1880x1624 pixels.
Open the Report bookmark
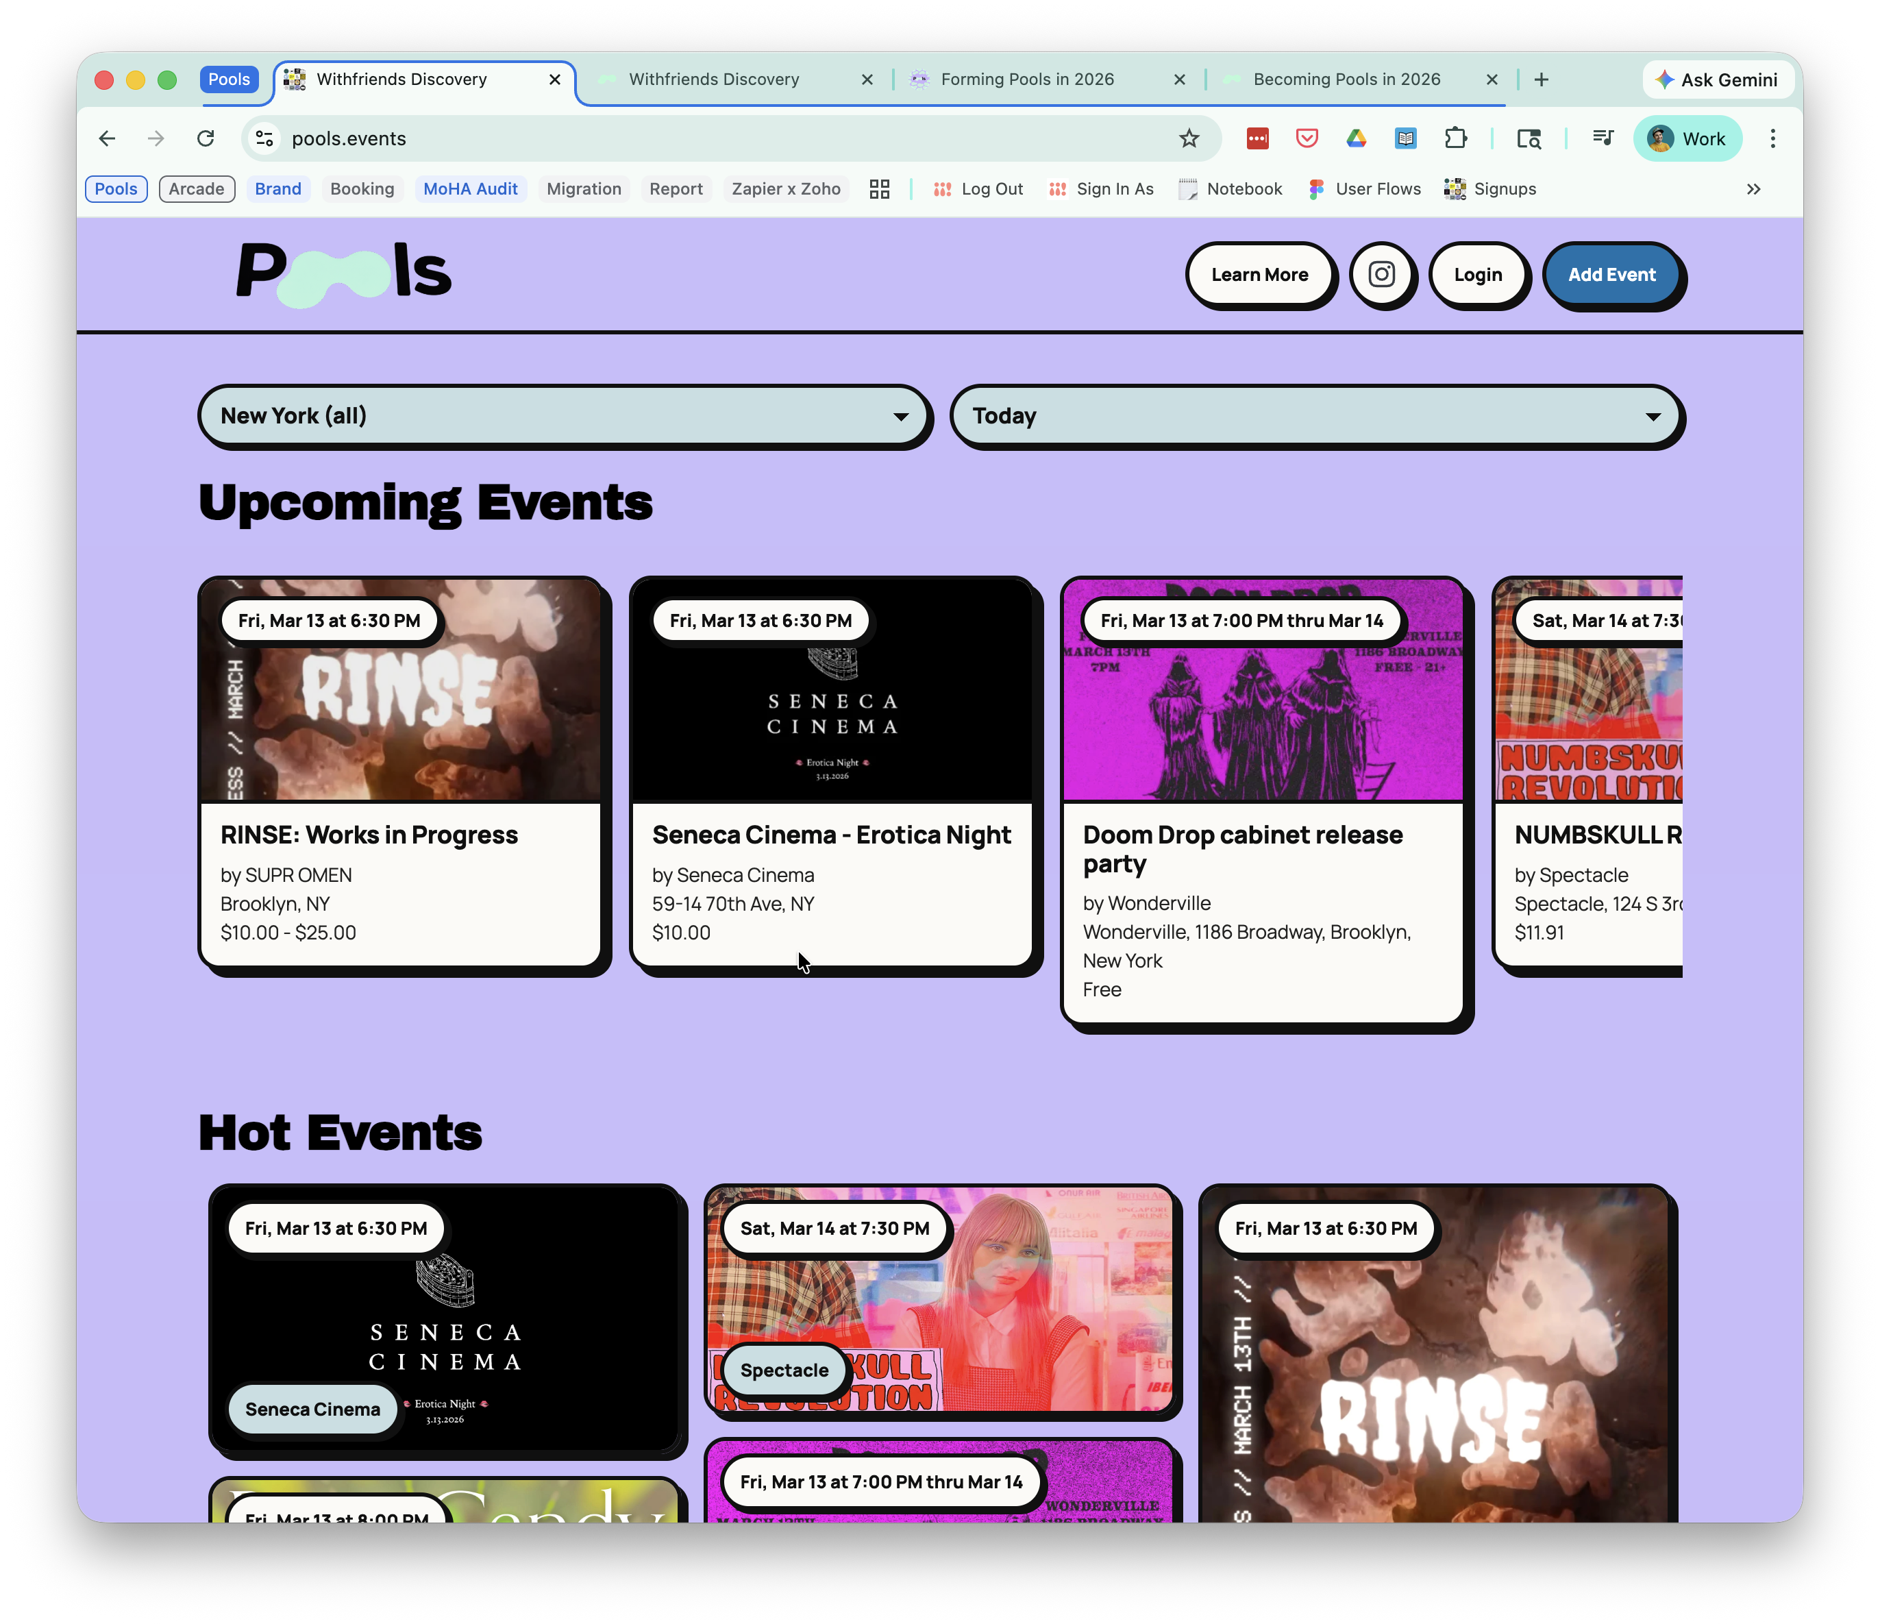coord(675,188)
